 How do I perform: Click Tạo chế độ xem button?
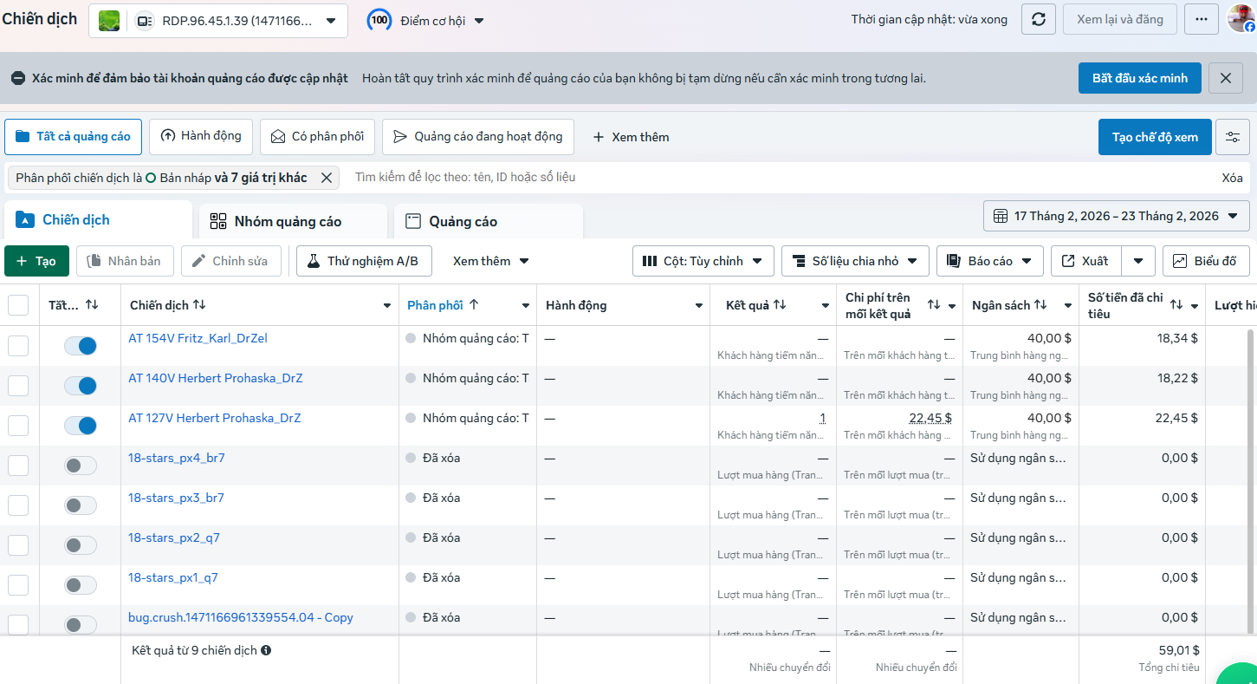coord(1155,137)
